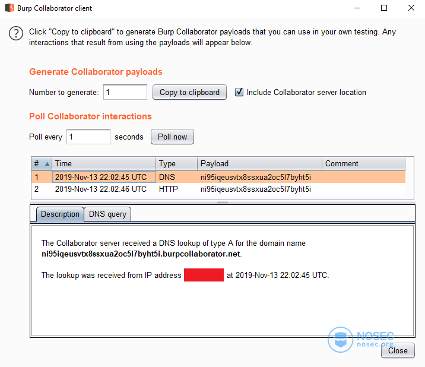Viewport: 425px width, 367px height.
Task: Sort by the # column header
Action: coord(42,163)
